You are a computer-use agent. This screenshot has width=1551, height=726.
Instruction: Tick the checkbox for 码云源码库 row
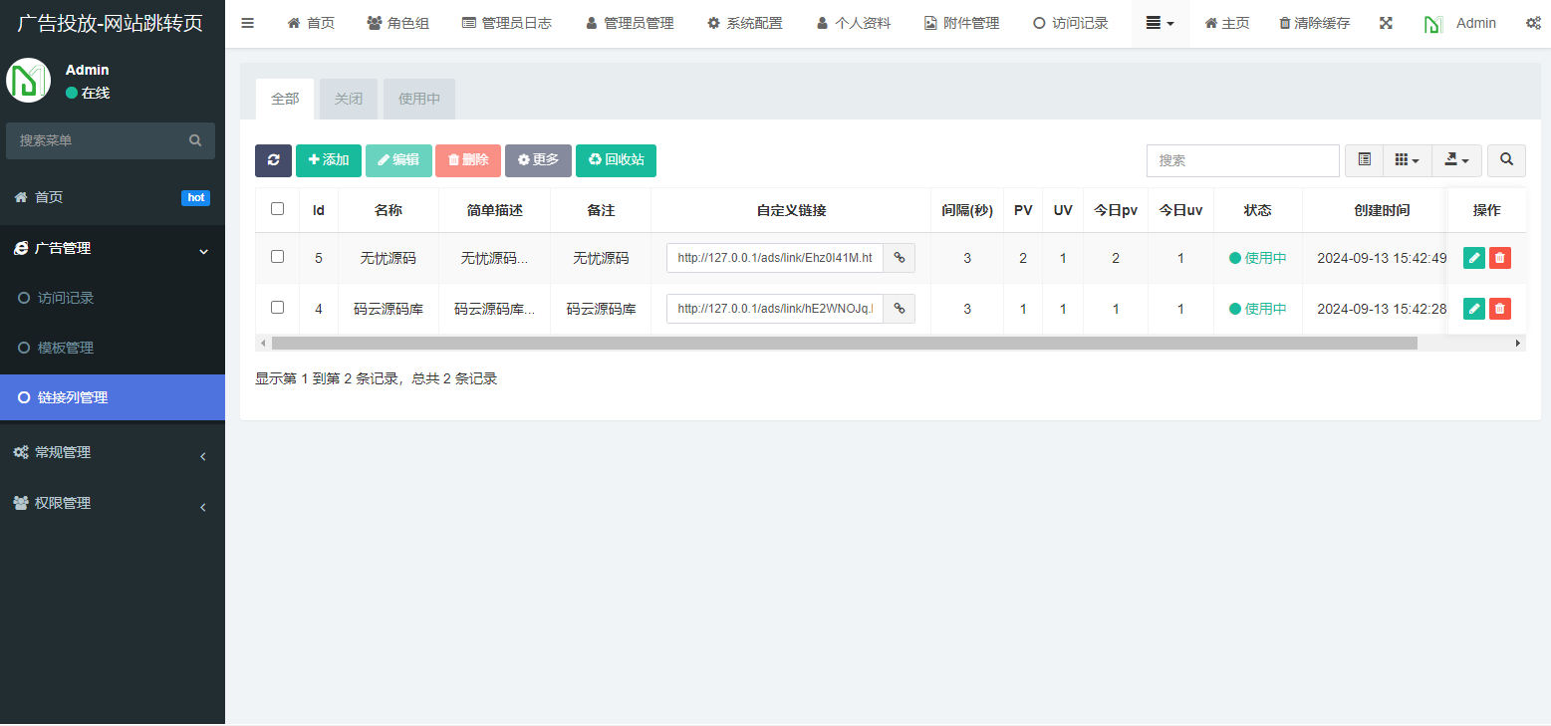[x=277, y=309]
